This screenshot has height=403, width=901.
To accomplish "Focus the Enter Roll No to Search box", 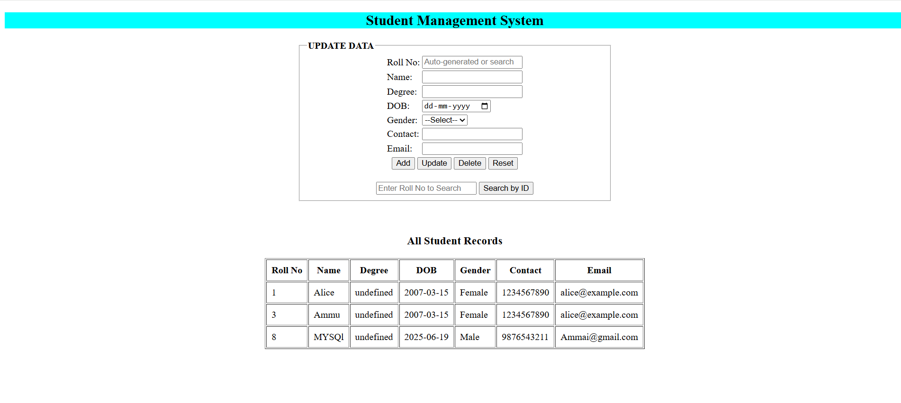I will (426, 188).
